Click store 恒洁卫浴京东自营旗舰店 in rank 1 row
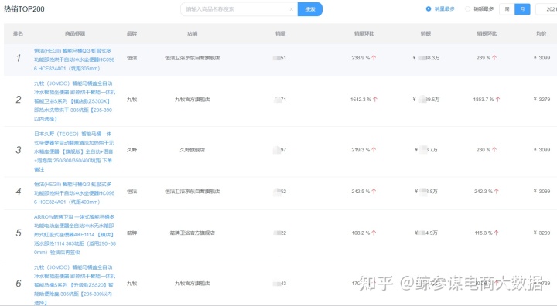Screen dimensions: 557x306 tap(192, 58)
